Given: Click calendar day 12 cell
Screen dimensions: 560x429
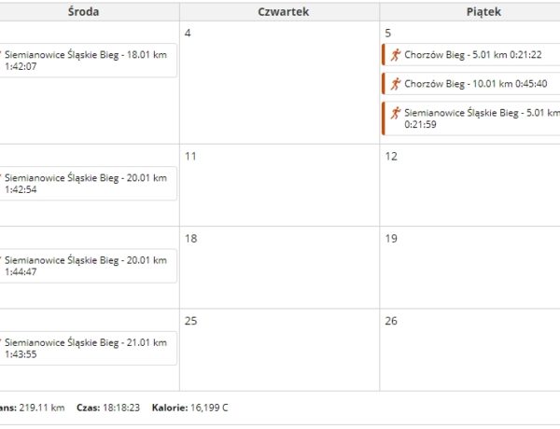Looking at the screenshot, I should [470, 186].
